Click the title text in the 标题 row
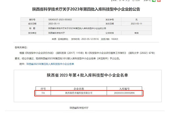The height and width of the screenshot is (113, 170). pyautogui.click(x=77, y=28)
